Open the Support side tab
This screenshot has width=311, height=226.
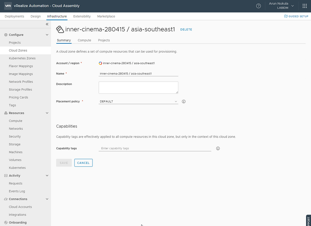pyautogui.click(x=309, y=220)
